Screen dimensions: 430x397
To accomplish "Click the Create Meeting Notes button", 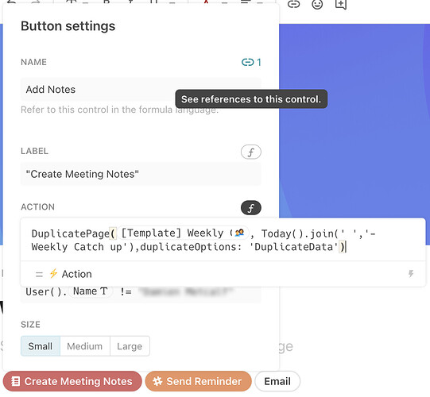I will (72, 381).
